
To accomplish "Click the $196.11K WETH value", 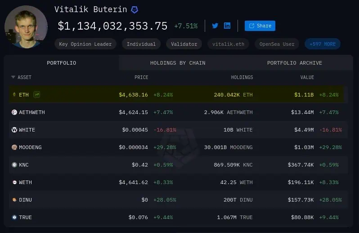I will [x=301, y=182].
